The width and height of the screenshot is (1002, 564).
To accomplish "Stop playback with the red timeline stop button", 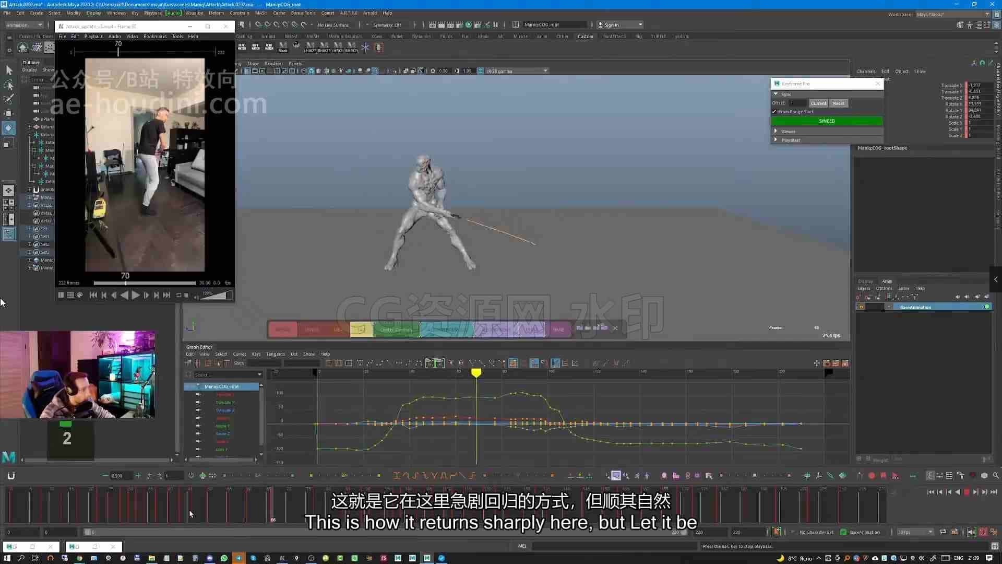I will tap(967, 492).
